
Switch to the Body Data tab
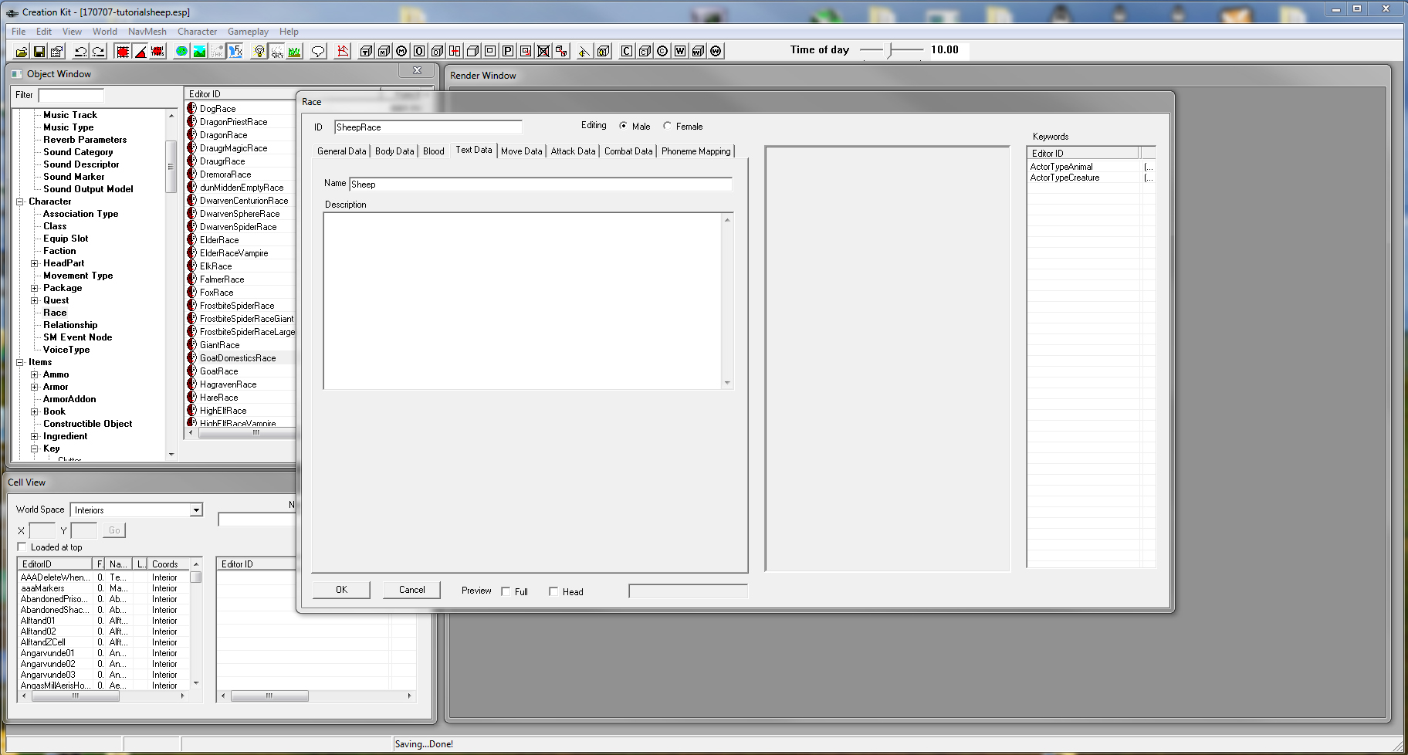[394, 151]
